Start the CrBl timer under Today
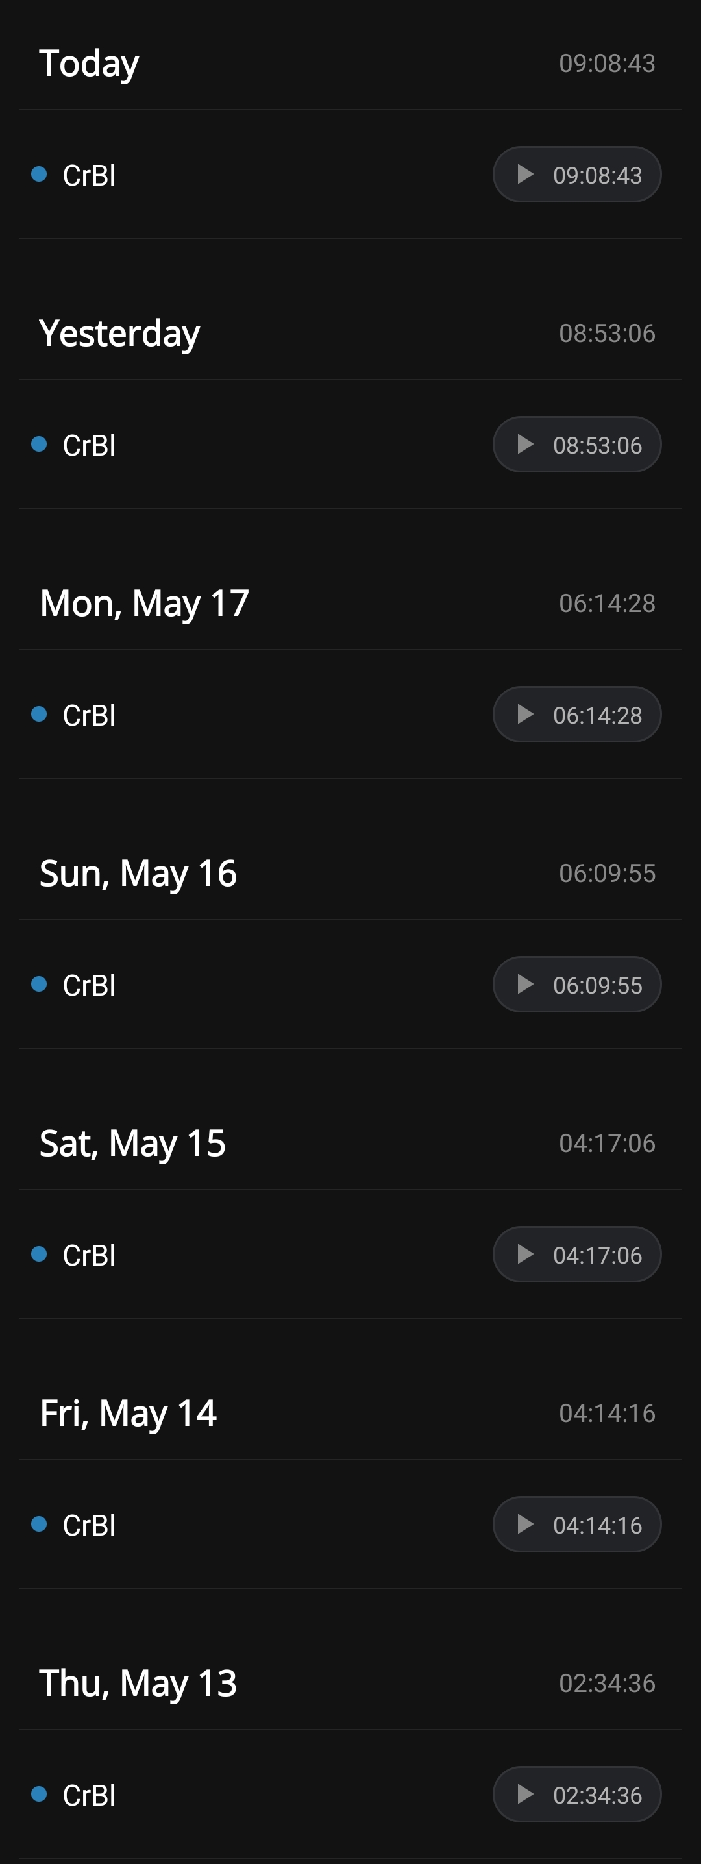This screenshot has height=1864, width=701. click(576, 175)
